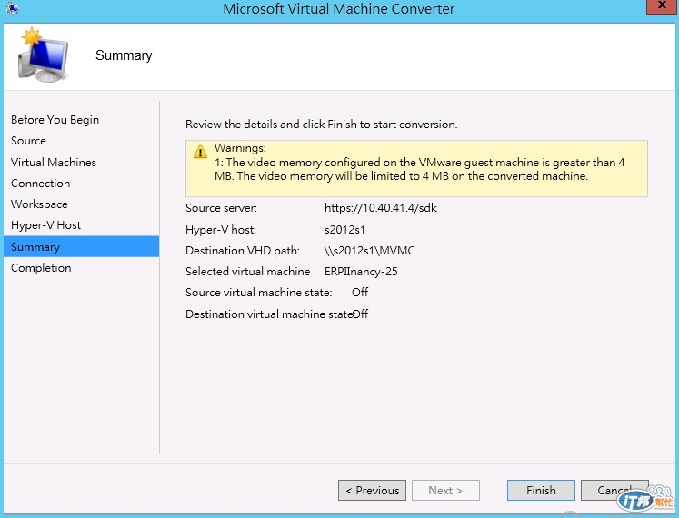Select the Source step in the sidebar
This screenshot has width=679, height=518.
(28, 141)
